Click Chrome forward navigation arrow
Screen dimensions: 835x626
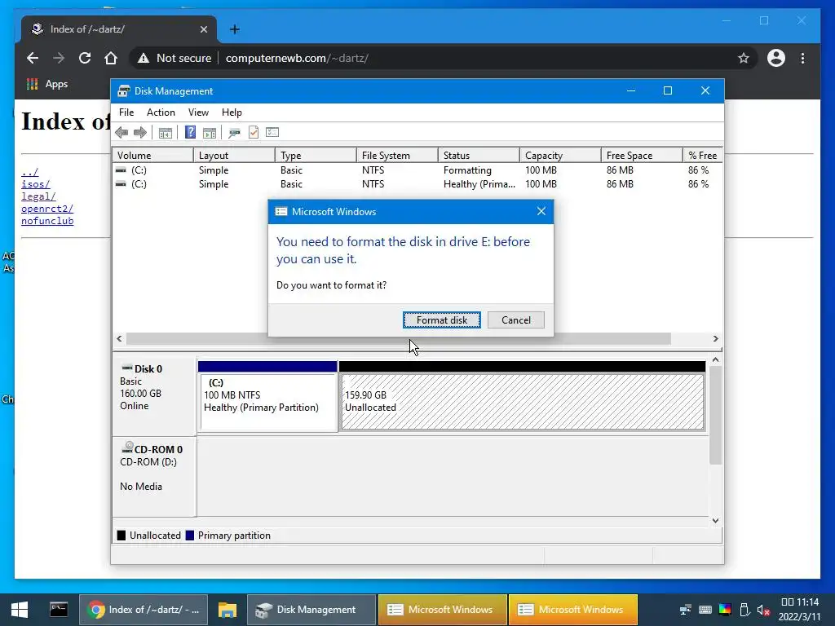pyautogui.click(x=59, y=58)
